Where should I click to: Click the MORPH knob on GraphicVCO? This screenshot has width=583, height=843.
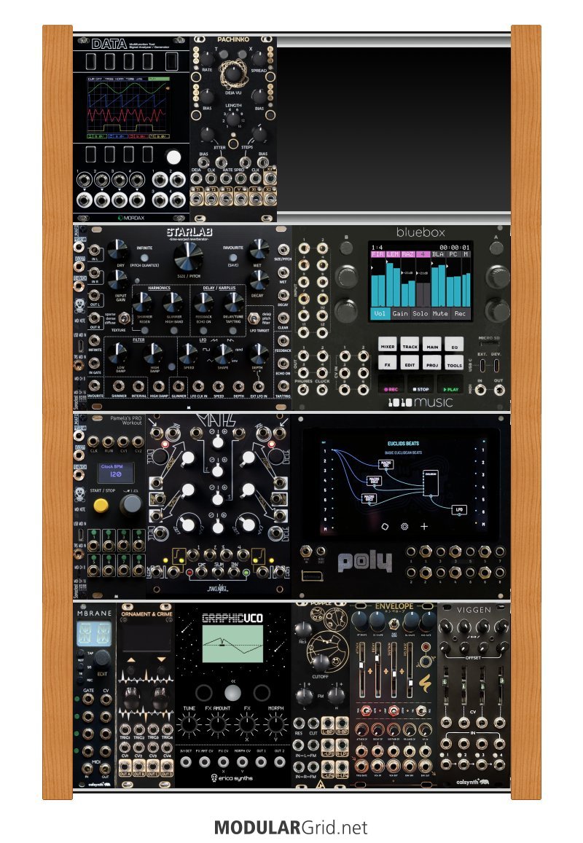click(275, 725)
